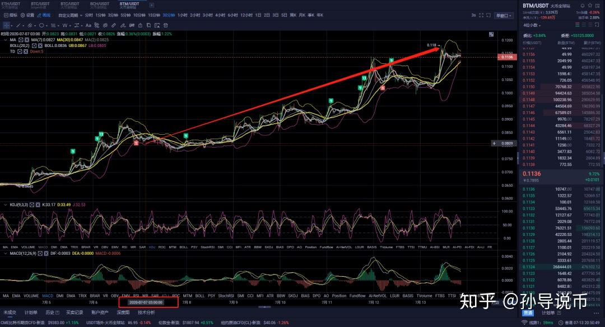Expand trend line tool options arrow
Screen dimensions: 605x327
coord(23,26)
